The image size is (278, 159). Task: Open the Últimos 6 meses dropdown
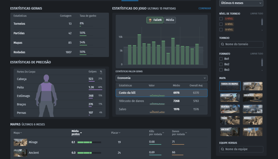pyautogui.click(x=241, y=3)
